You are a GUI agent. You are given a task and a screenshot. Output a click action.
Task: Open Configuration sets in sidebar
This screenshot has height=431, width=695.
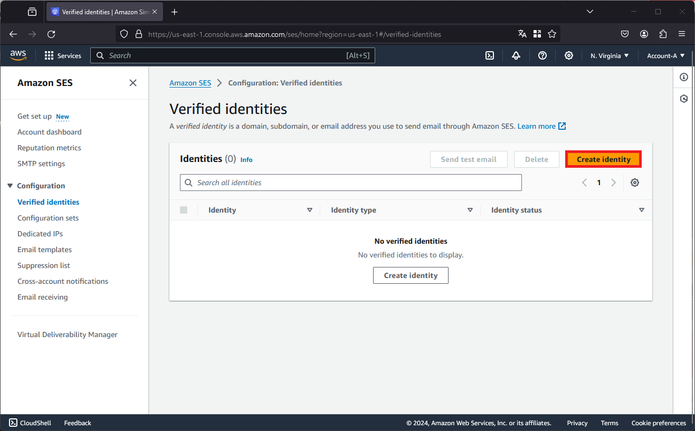pyautogui.click(x=48, y=218)
